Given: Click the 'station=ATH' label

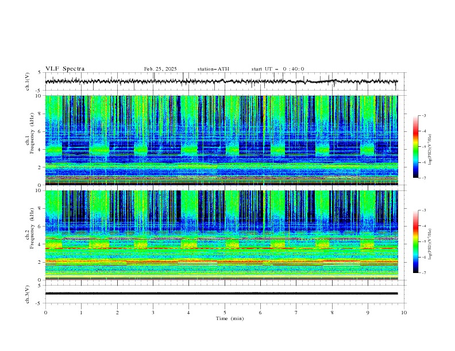Looking at the screenshot, I should click(213, 69).
